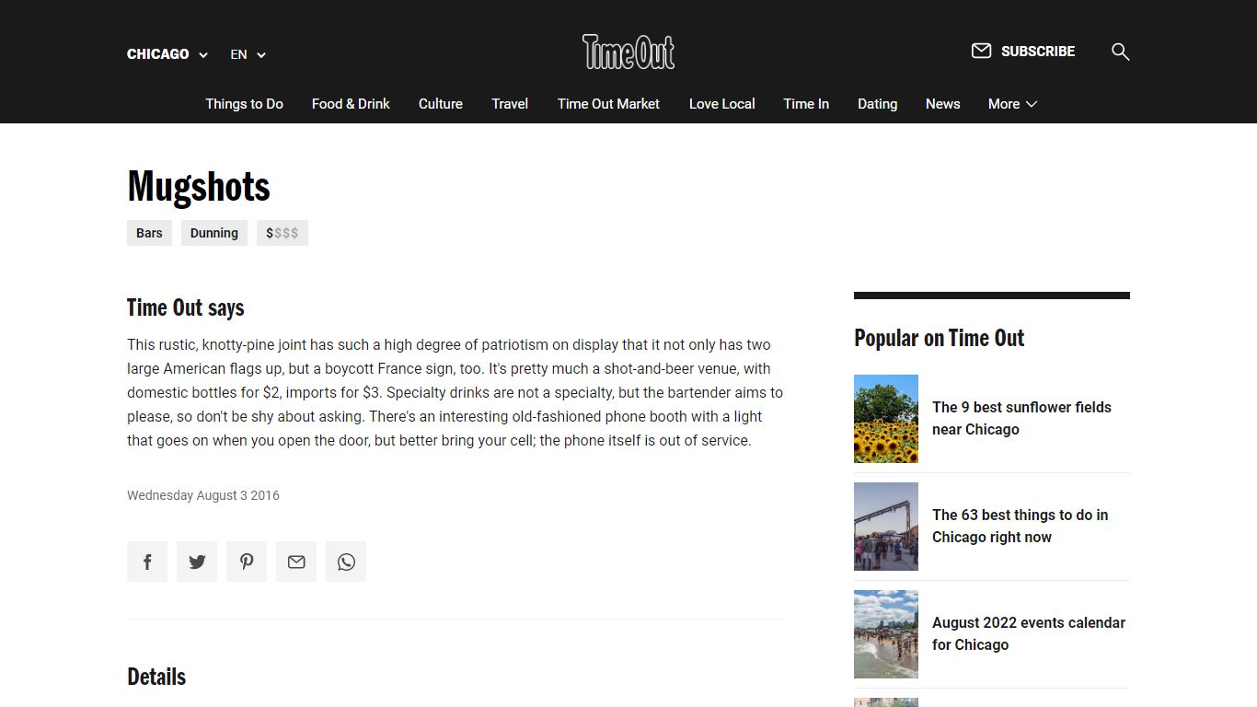The width and height of the screenshot is (1257, 707).
Task: Click the Mugshots page heading
Action: pos(199,187)
